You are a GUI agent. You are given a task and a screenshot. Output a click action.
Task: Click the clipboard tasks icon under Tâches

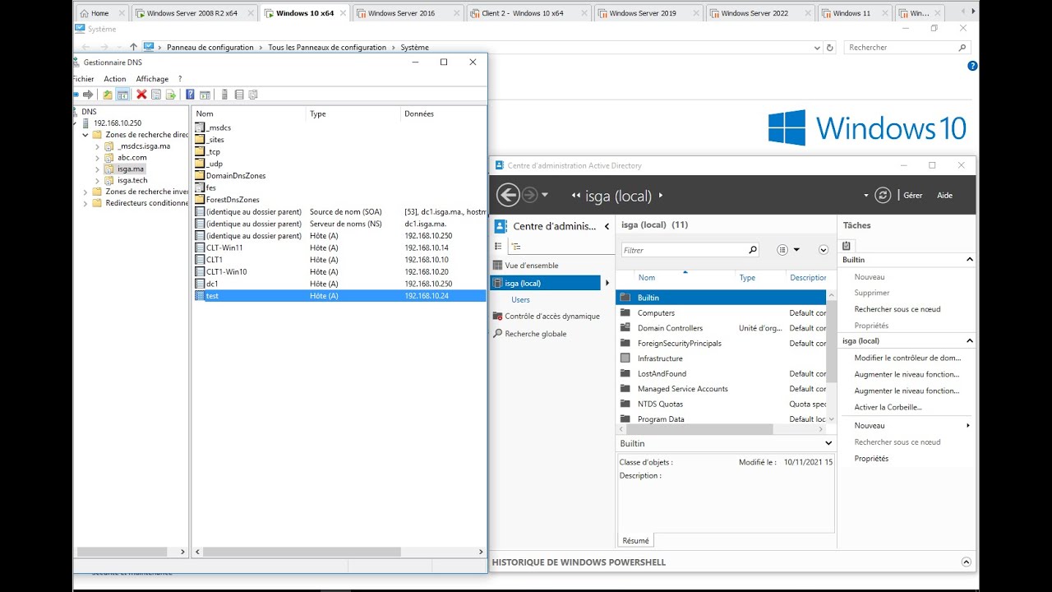point(847,245)
